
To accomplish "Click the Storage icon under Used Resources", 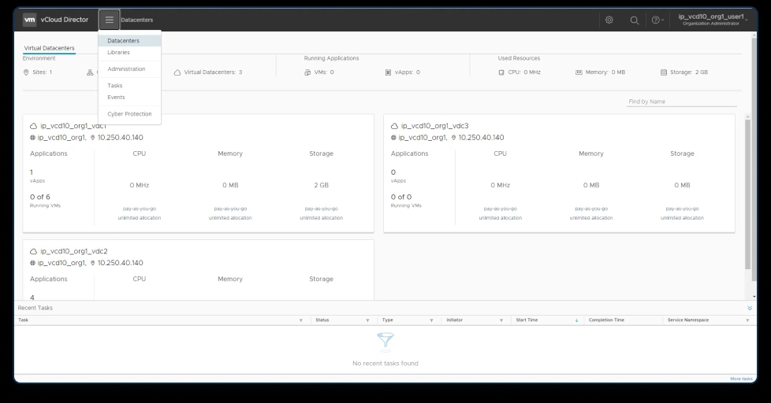I will 663,72.
